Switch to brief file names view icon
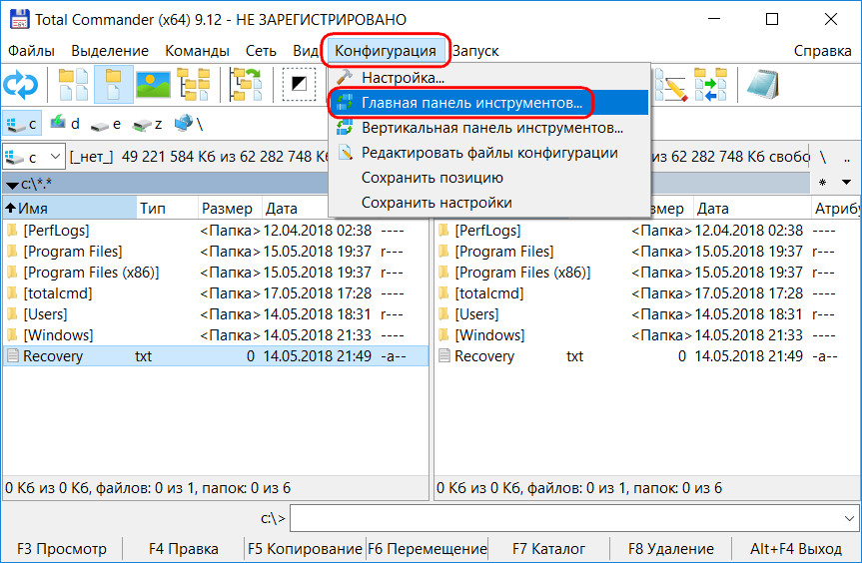This screenshot has height=563, width=862. pyautogui.click(x=72, y=85)
